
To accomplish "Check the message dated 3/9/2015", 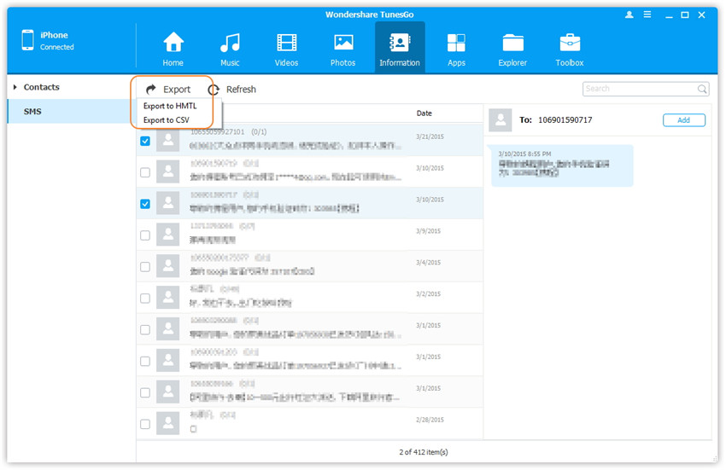I will [145, 235].
